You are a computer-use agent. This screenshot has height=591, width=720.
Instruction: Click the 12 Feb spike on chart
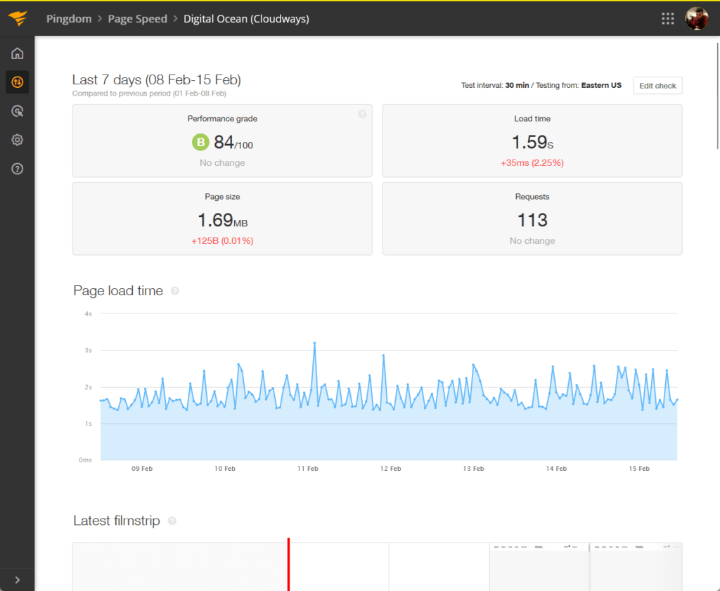(383, 355)
